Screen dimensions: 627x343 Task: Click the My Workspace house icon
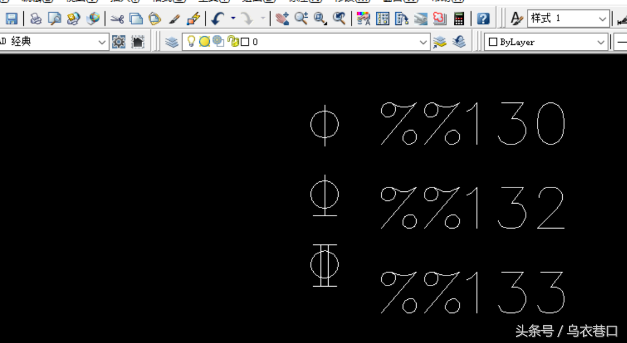pos(138,41)
